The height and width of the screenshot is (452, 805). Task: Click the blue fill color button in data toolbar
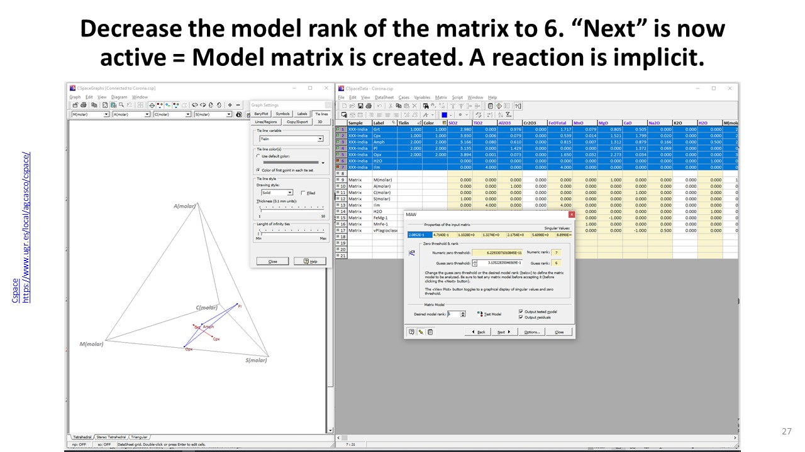(443, 115)
